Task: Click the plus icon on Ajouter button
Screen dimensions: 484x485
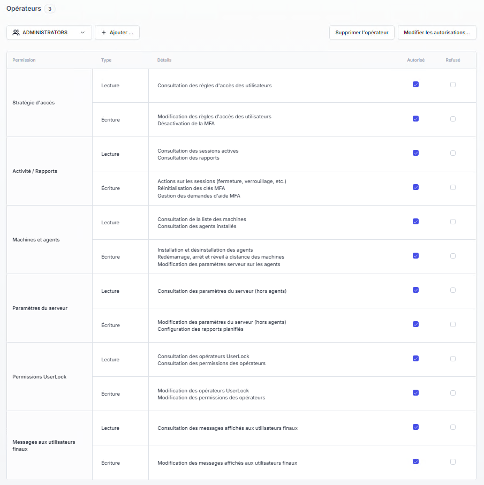Action: point(104,33)
